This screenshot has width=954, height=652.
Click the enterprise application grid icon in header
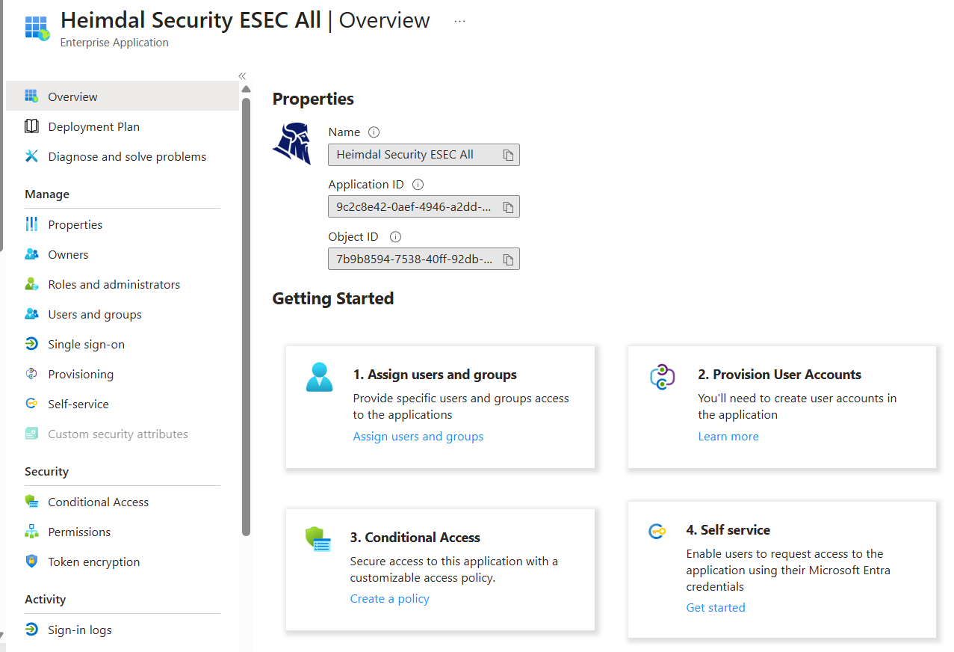click(37, 28)
